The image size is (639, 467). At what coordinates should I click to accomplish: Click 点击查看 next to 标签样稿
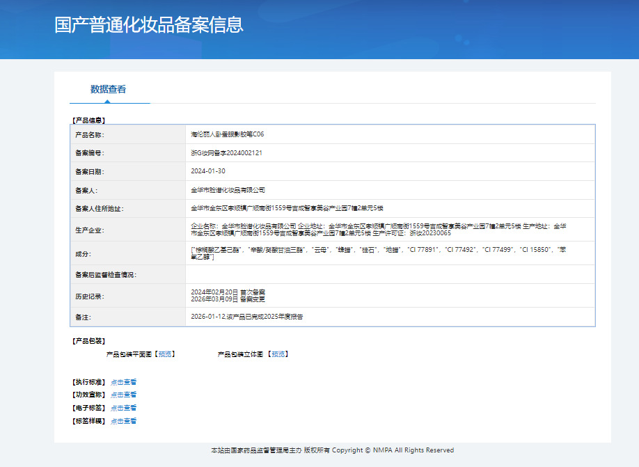click(x=123, y=421)
